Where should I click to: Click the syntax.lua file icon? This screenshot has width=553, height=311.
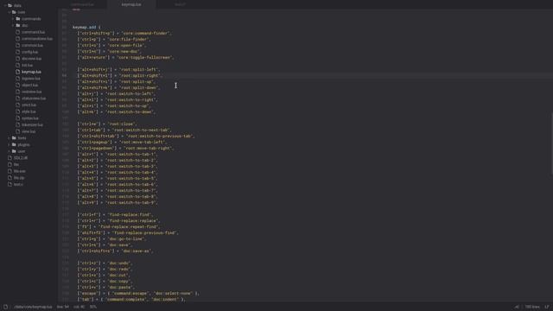coord(17,118)
